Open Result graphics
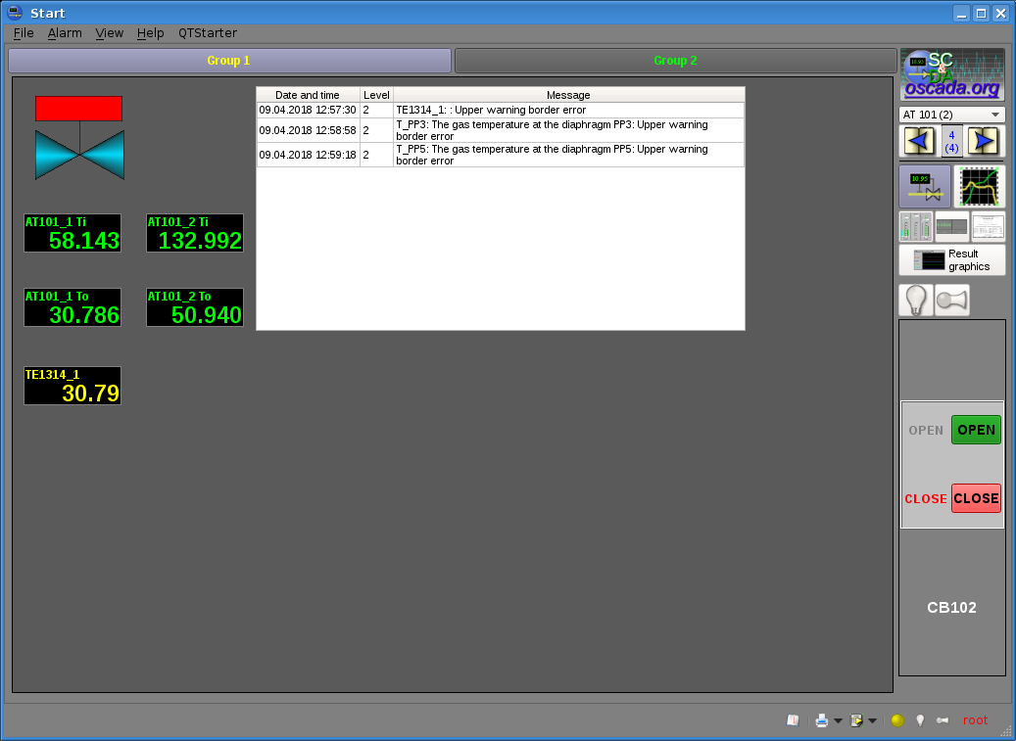Image resolution: width=1016 pixels, height=741 pixels. click(x=952, y=260)
